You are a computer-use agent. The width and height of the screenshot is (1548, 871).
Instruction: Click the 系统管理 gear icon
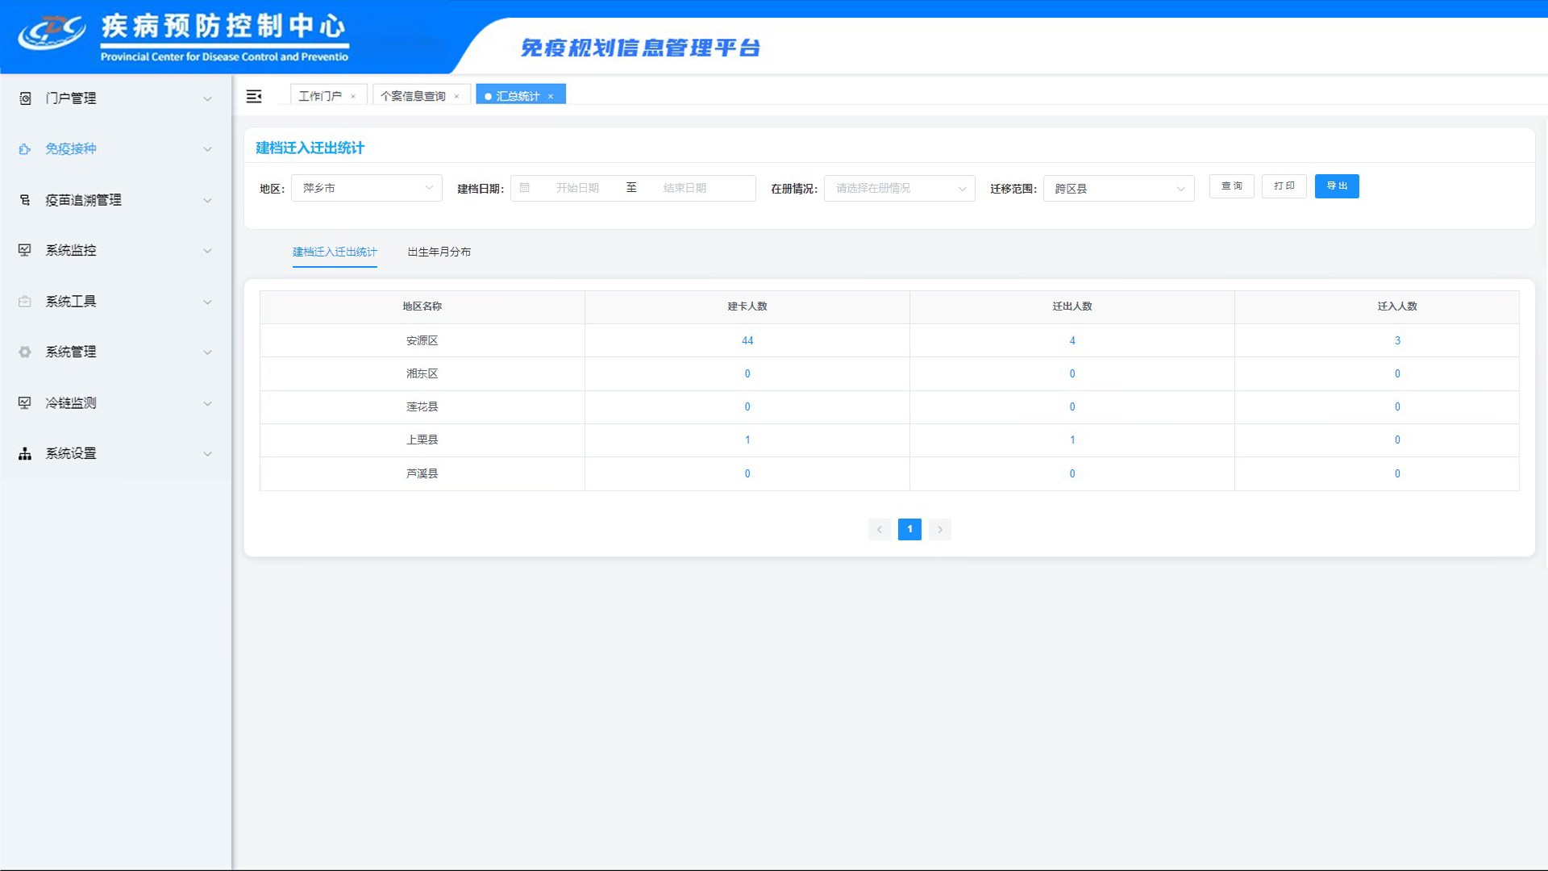coord(25,352)
